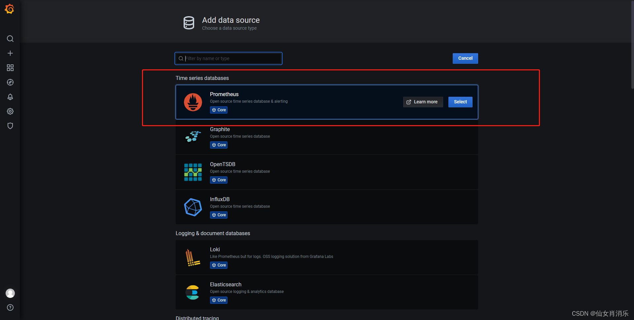Click the Prometheus title text

(x=224, y=94)
